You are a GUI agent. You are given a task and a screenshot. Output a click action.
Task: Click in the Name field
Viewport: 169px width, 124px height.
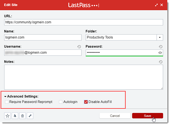coord(43,37)
